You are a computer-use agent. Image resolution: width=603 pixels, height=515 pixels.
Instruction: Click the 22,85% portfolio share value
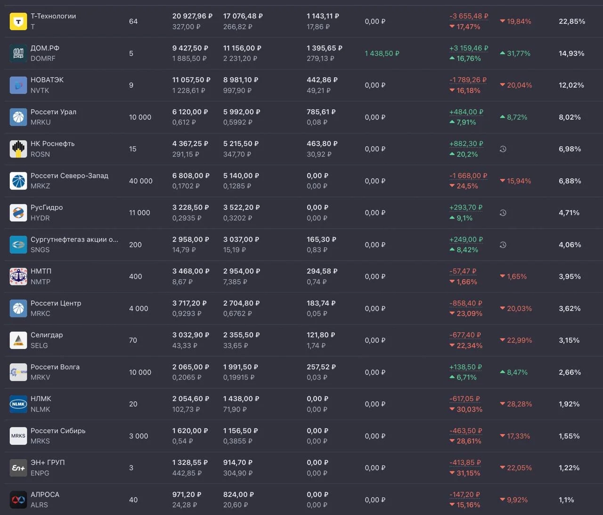click(x=572, y=21)
